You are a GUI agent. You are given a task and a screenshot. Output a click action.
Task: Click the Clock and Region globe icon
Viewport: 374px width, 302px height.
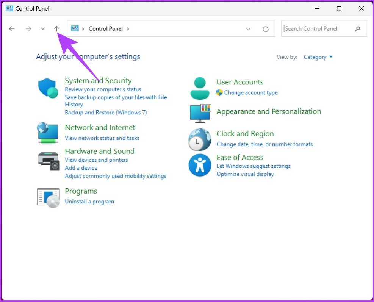click(200, 139)
